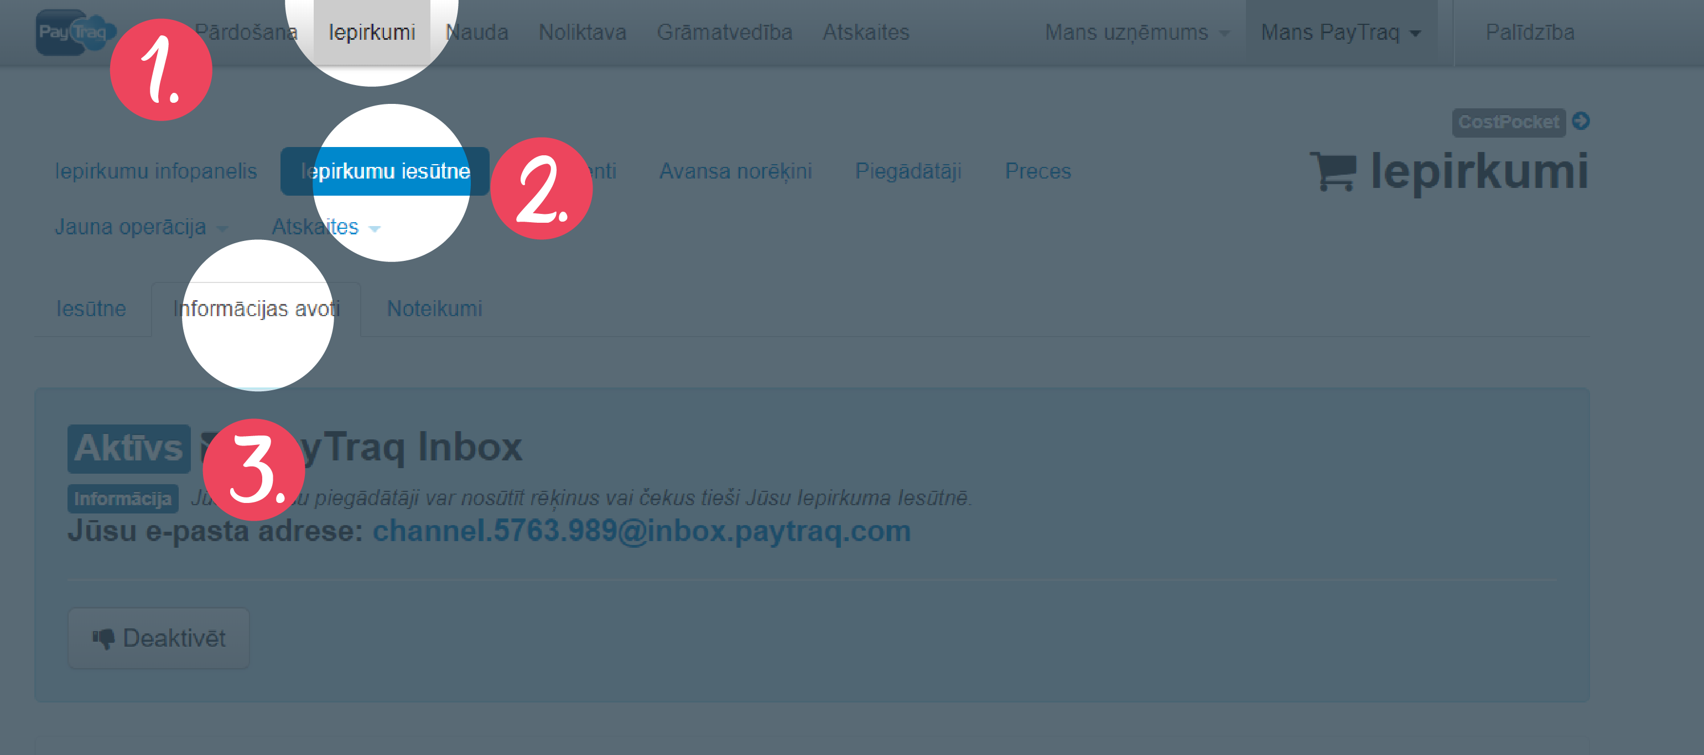This screenshot has height=755, width=1704.
Task: Open Piegādātāji section
Action: coord(908,171)
